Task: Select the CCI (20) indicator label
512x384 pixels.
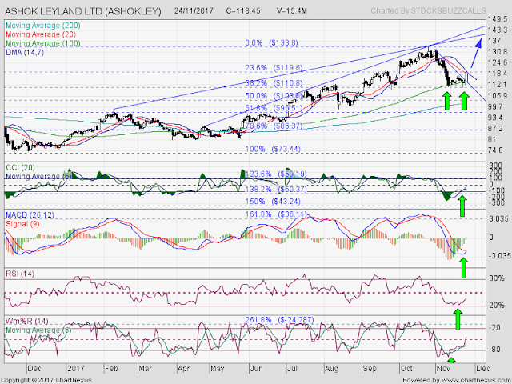Action: 20,168
